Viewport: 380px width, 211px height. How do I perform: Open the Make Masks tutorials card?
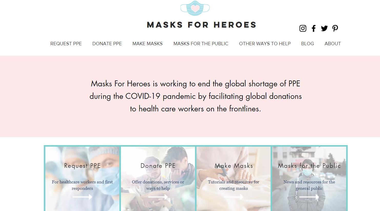point(233,179)
